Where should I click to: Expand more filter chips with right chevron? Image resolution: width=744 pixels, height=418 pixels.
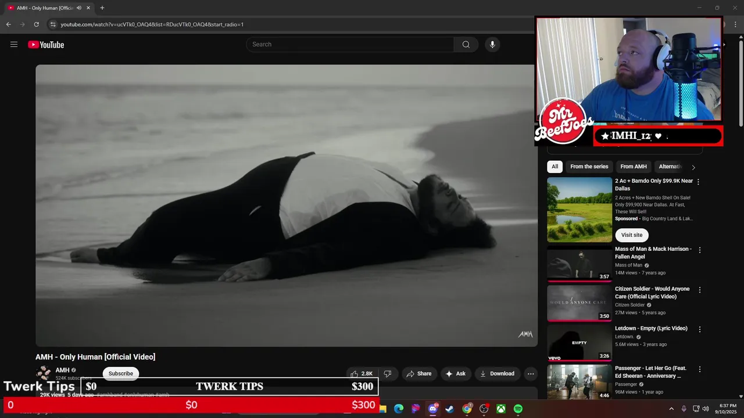[x=693, y=167]
